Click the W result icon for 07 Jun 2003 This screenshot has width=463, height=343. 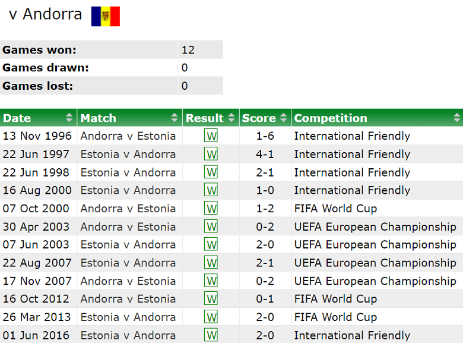tap(211, 244)
